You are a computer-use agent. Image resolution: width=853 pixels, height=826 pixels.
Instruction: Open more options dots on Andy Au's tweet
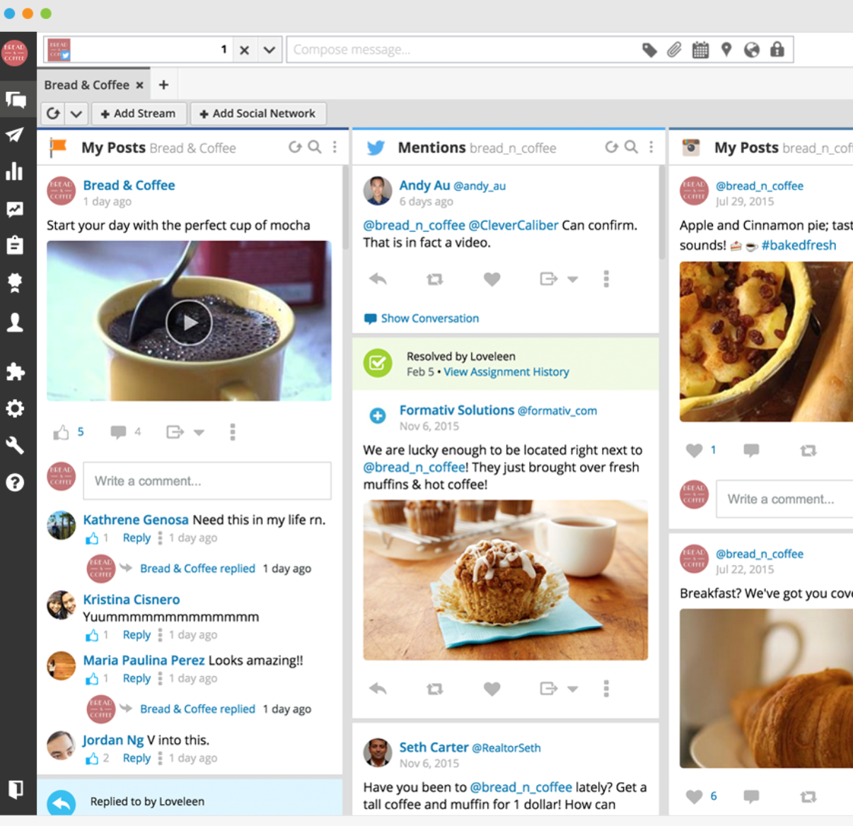pyautogui.click(x=606, y=279)
